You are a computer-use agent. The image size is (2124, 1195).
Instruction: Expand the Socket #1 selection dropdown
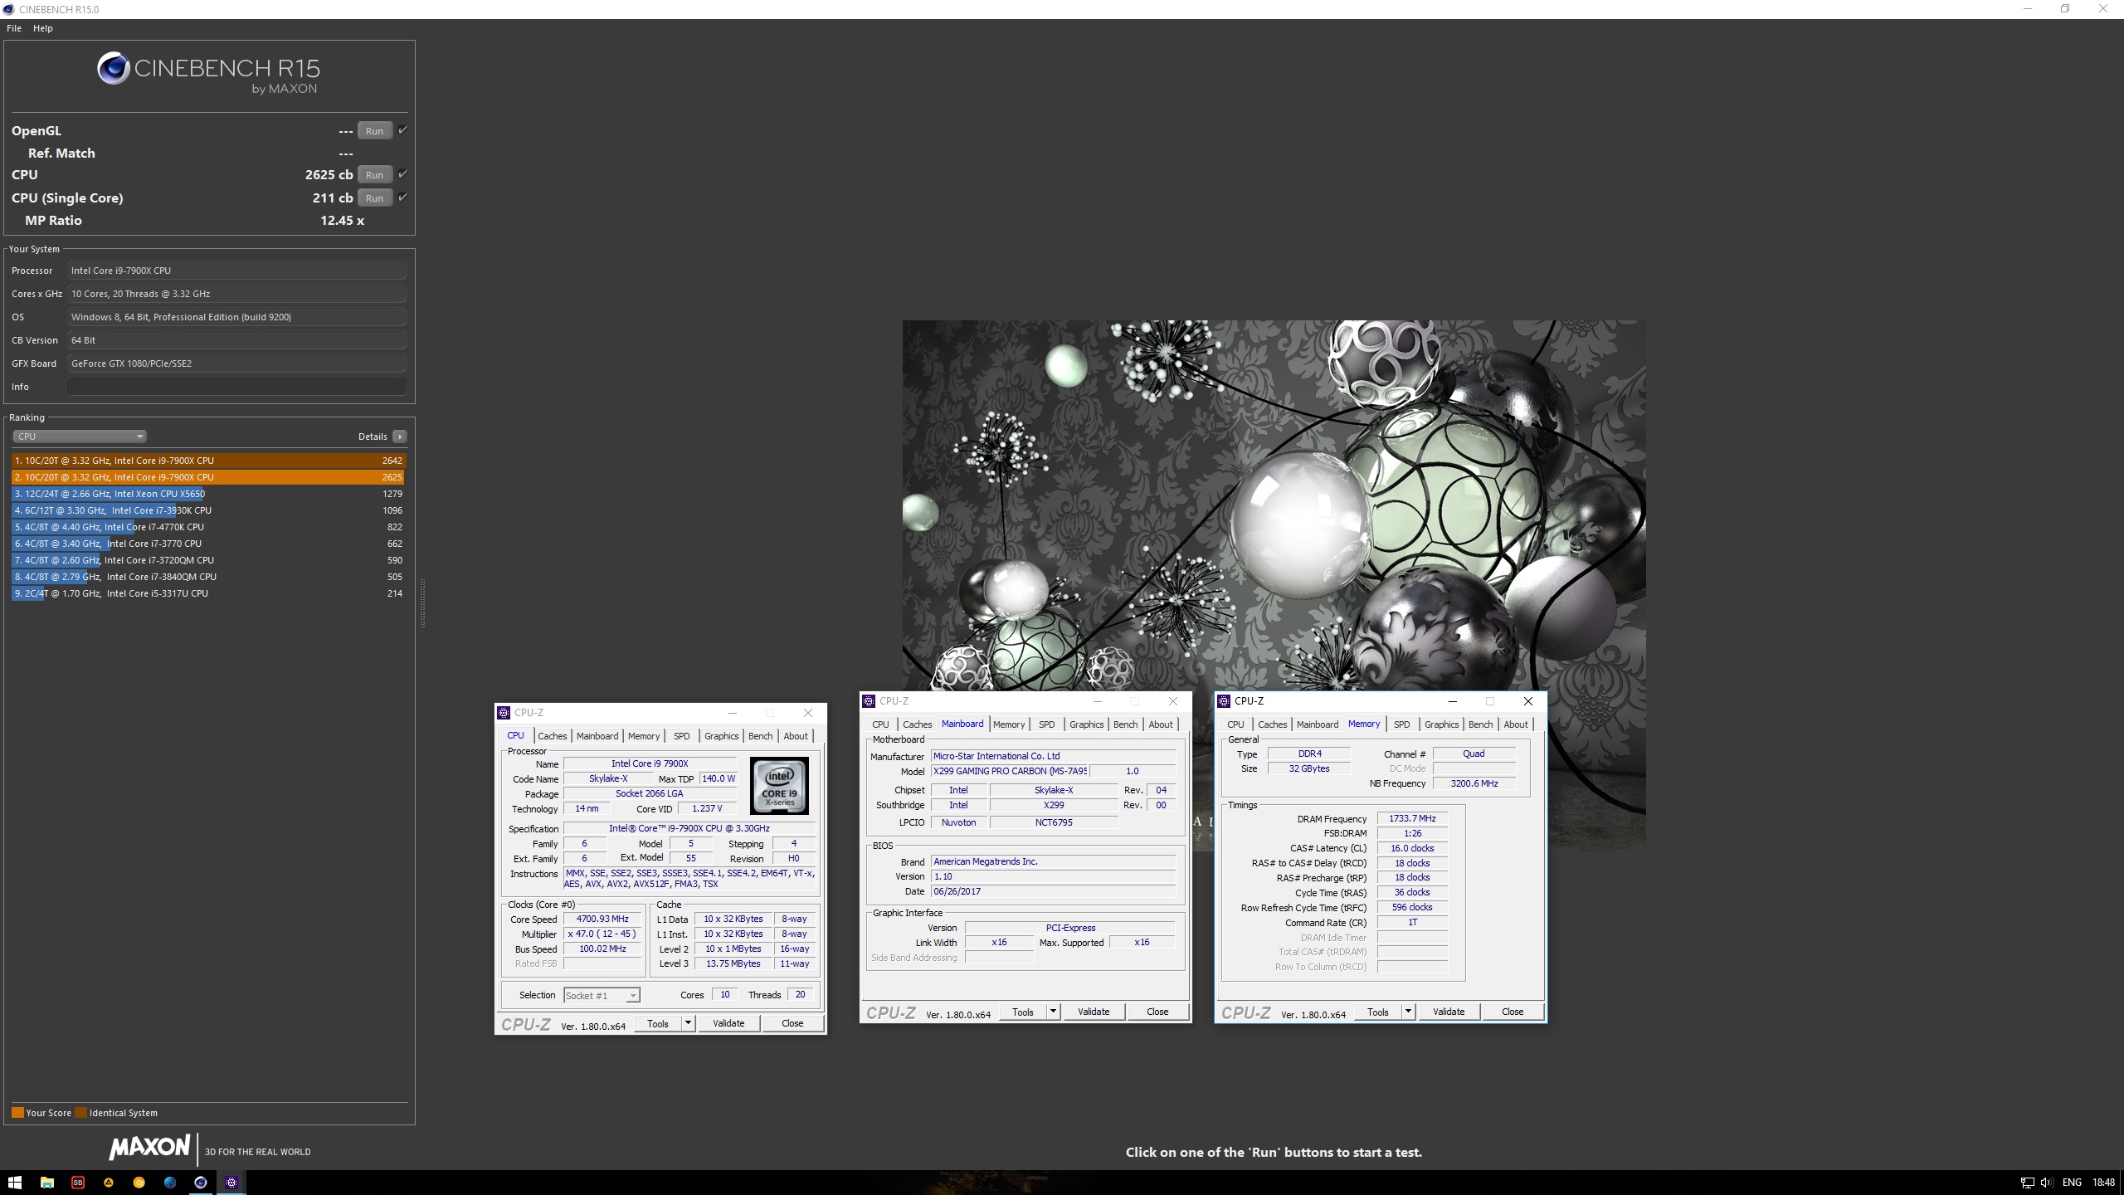pyautogui.click(x=632, y=996)
